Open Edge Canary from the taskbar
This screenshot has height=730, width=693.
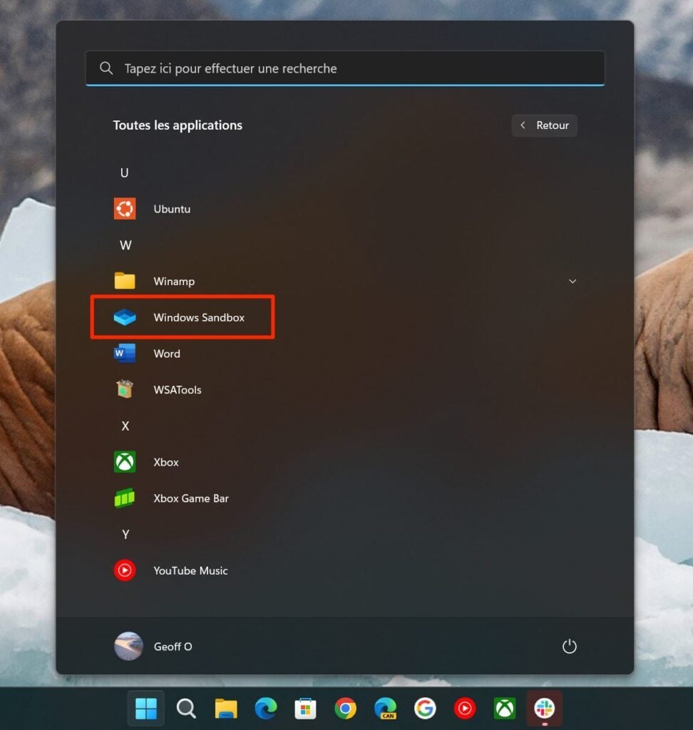(385, 709)
